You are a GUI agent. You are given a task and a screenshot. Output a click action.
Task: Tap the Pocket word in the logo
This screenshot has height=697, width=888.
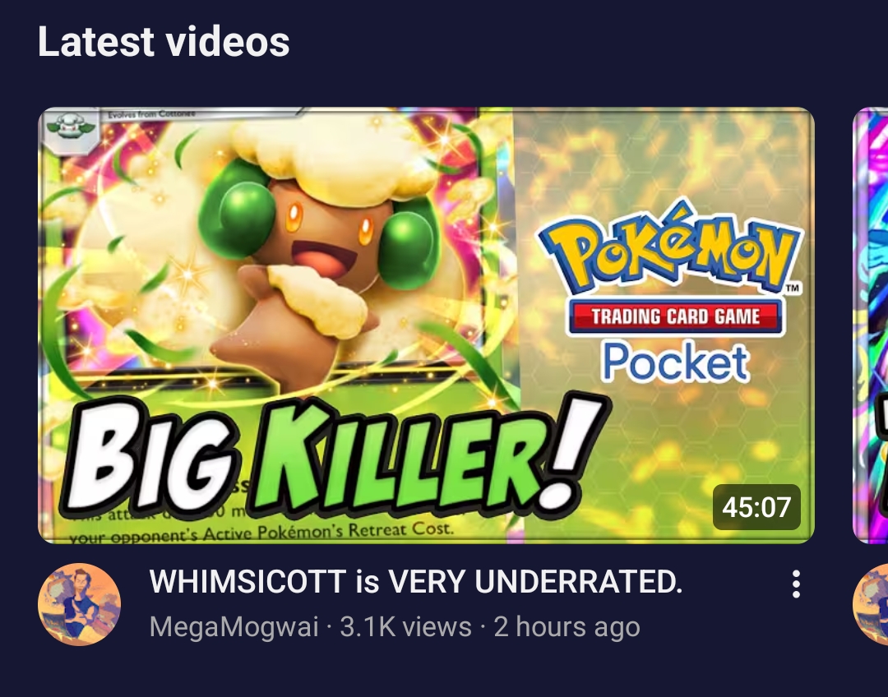point(676,362)
